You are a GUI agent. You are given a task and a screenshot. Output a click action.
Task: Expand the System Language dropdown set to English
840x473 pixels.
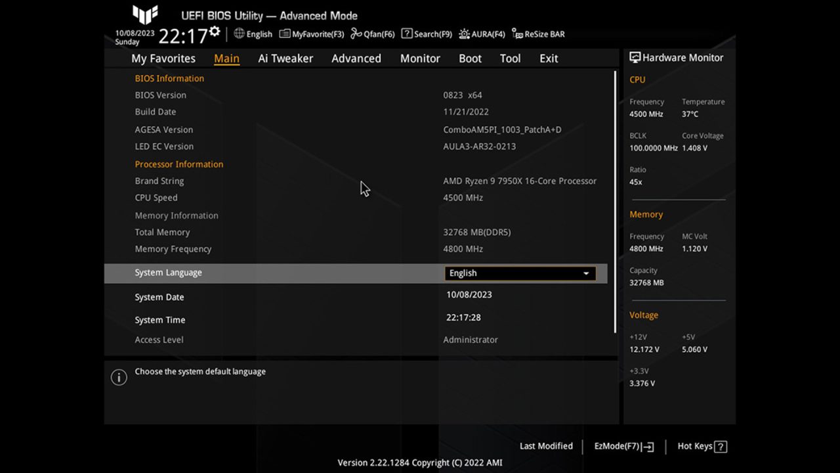coord(520,273)
